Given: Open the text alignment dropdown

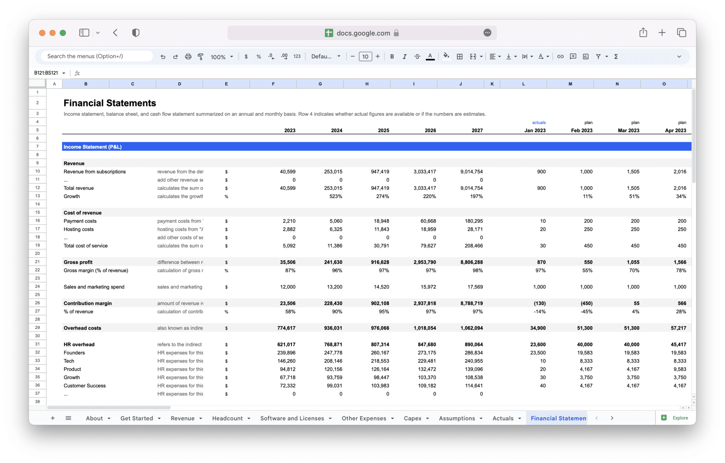Looking at the screenshot, I should tap(496, 56).
